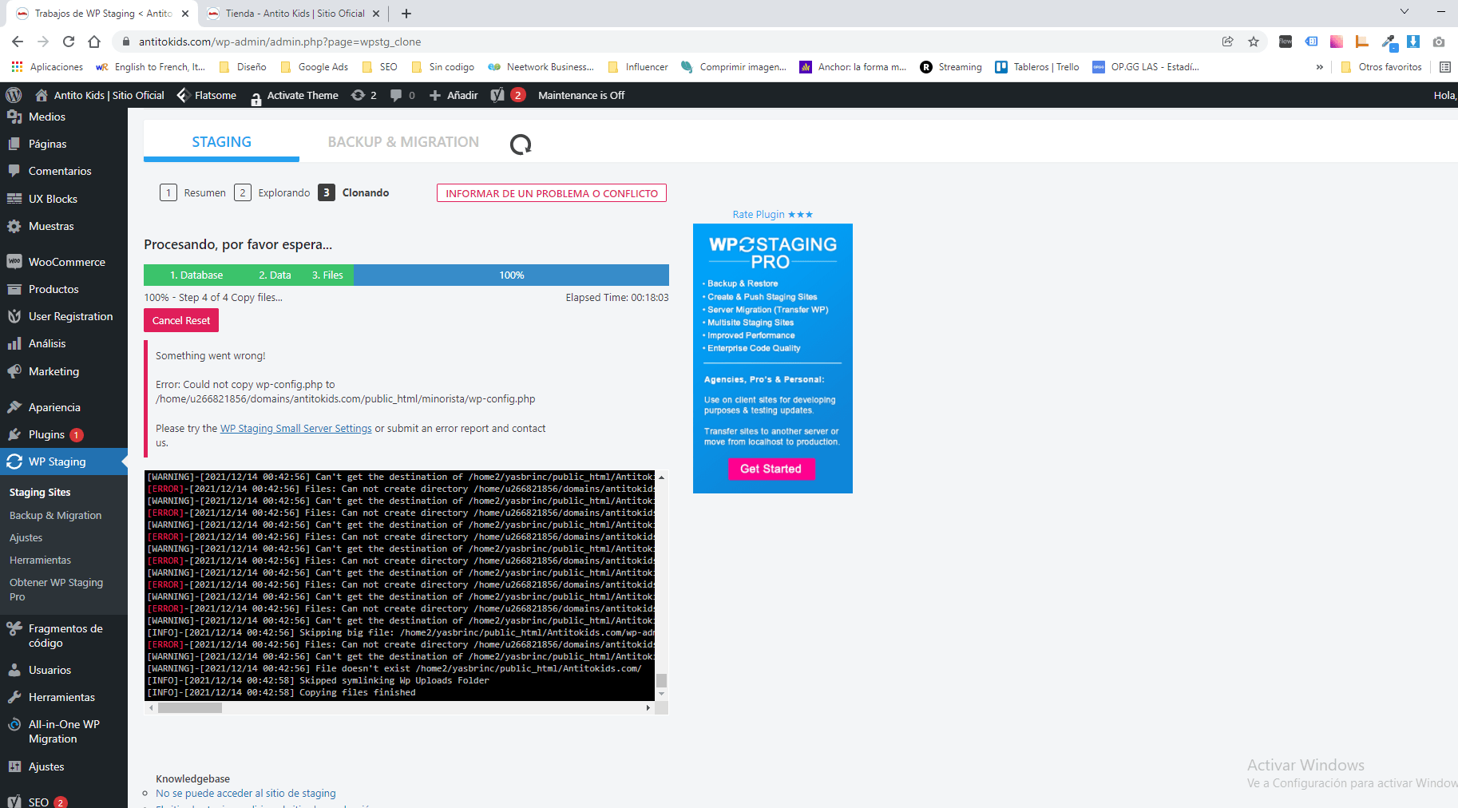The image size is (1458, 808).
Task: Open Otros favoritos bookmarks folder
Action: point(1381,67)
